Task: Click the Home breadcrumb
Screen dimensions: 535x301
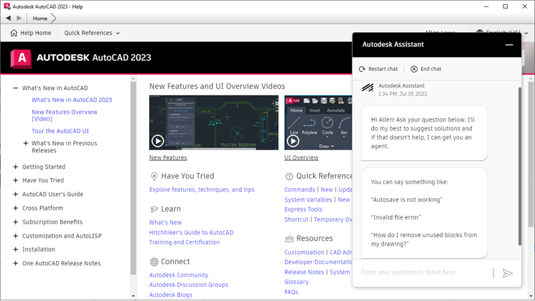Action: 40,19
